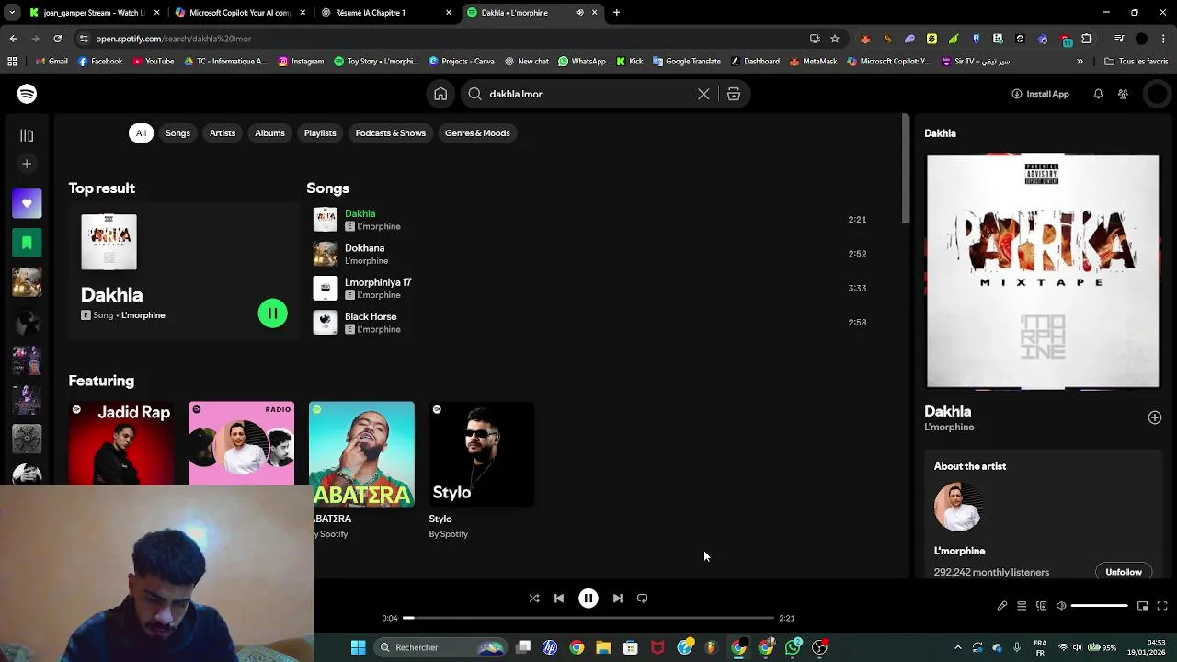The height and width of the screenshot is (662, 1177).
Task: Use the search results vertical scrollbar
Action: click(906, 170)
